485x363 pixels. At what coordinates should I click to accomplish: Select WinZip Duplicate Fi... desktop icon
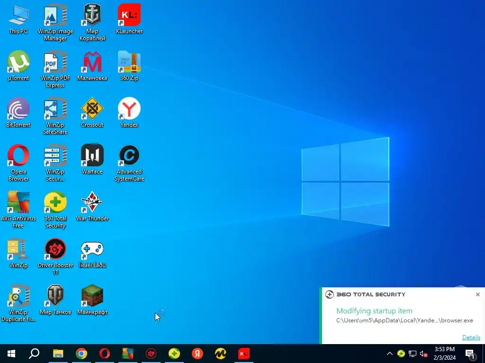tap(18, 304)
